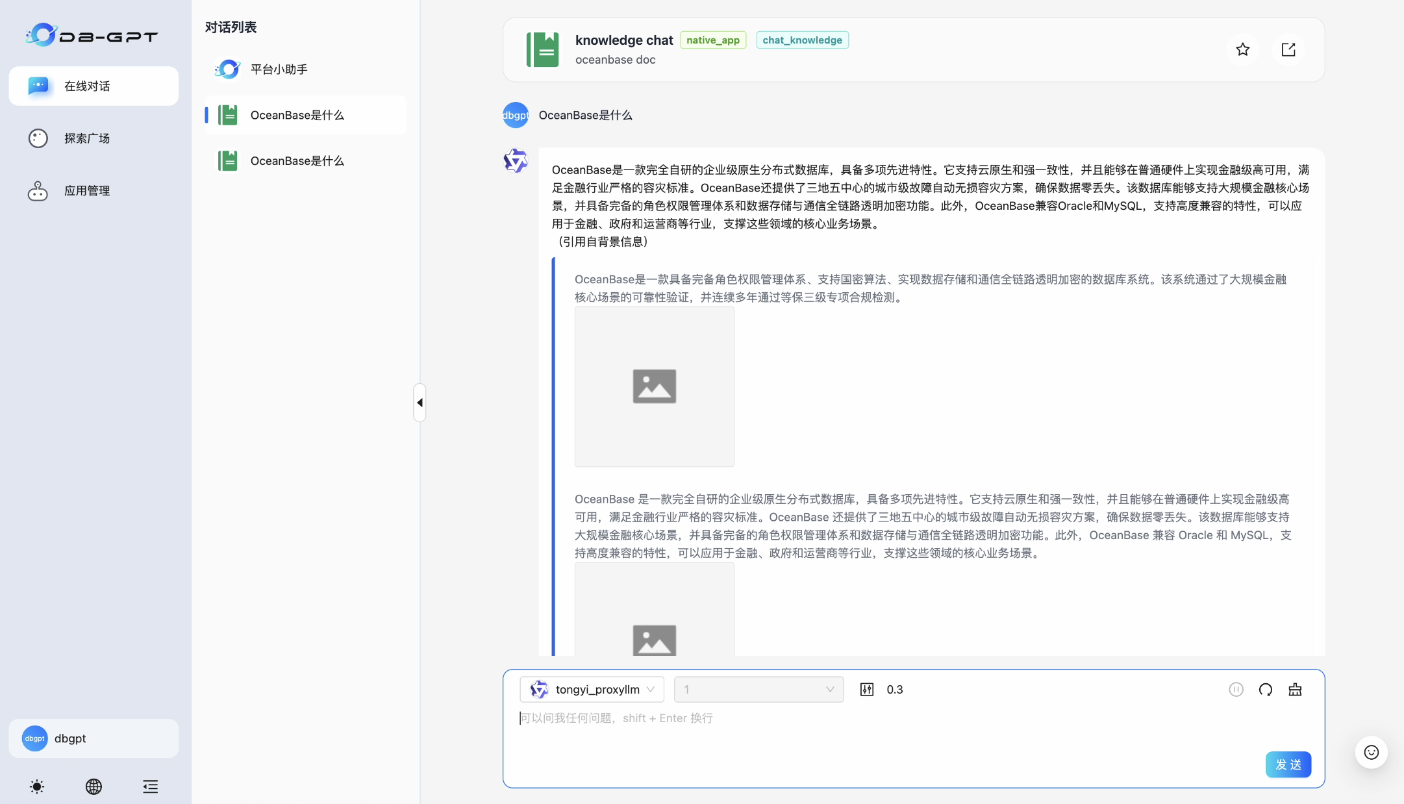Click the chat_knowledge tag
This screenshot has width=1404, height=804.
[x=803, y=40]
